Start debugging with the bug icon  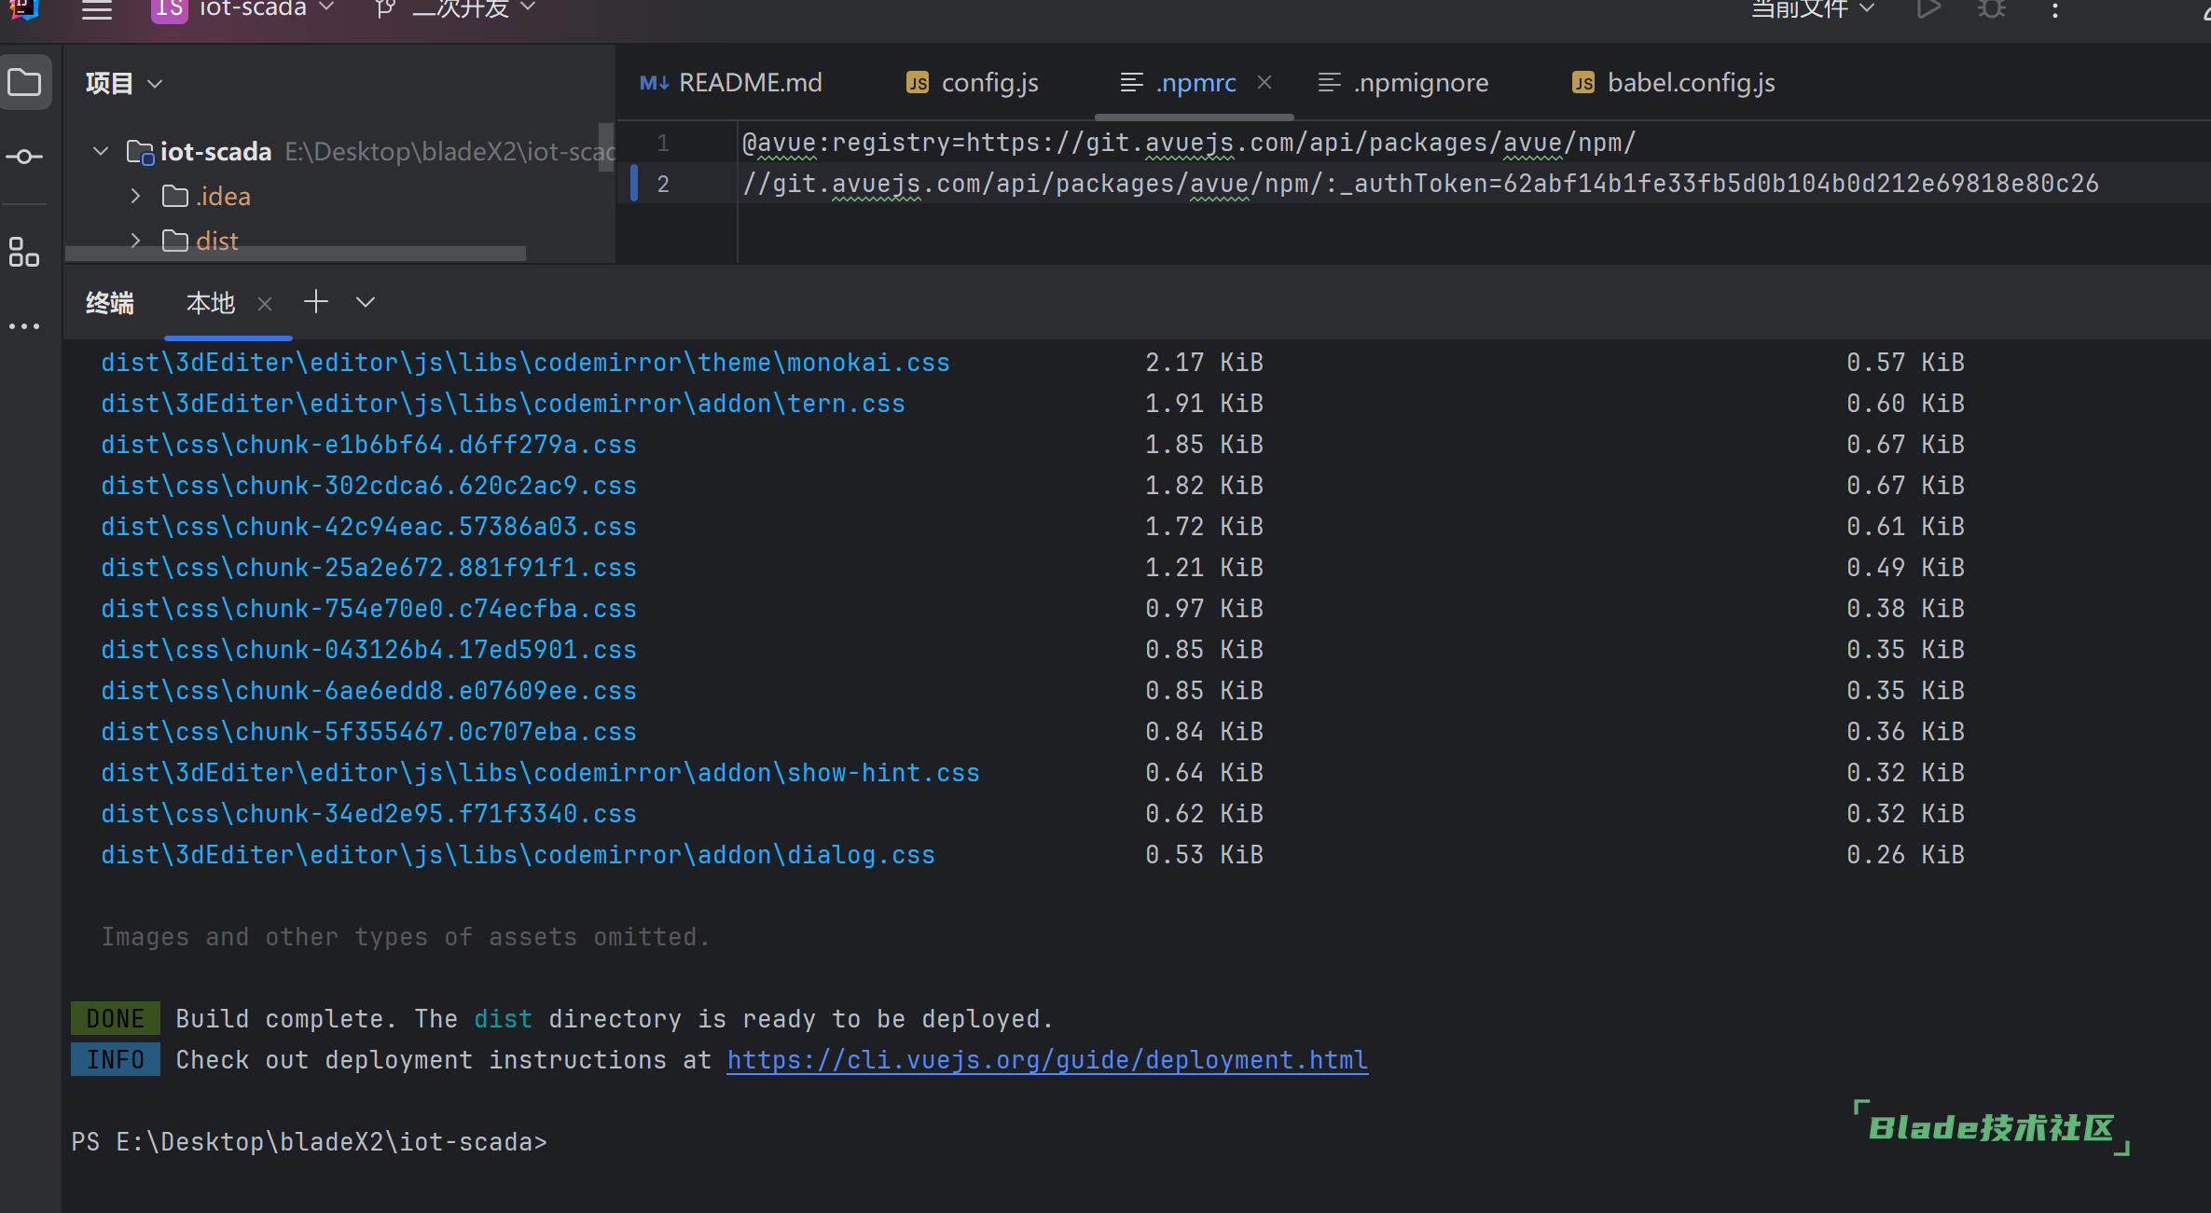(x=1992, y=9)
